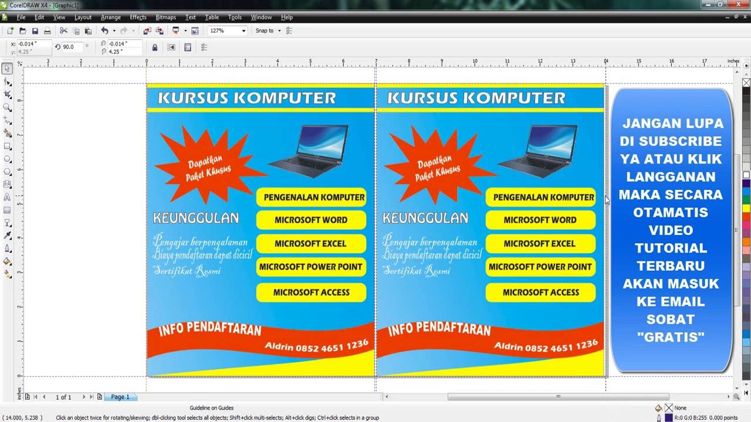Select the Basic Shapes tool

click(7, 185)
